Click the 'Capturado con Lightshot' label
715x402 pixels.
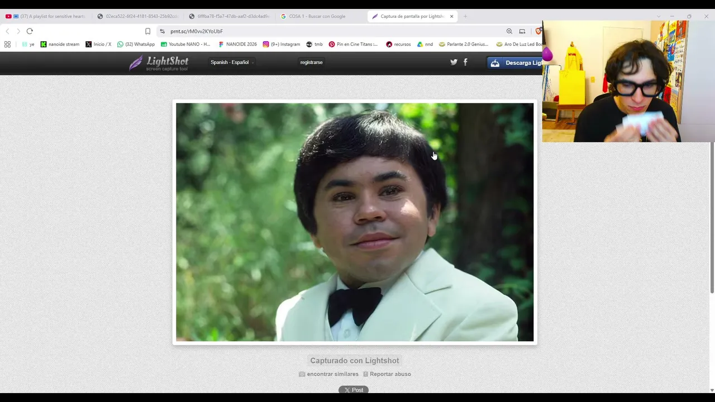pos(355,361)
